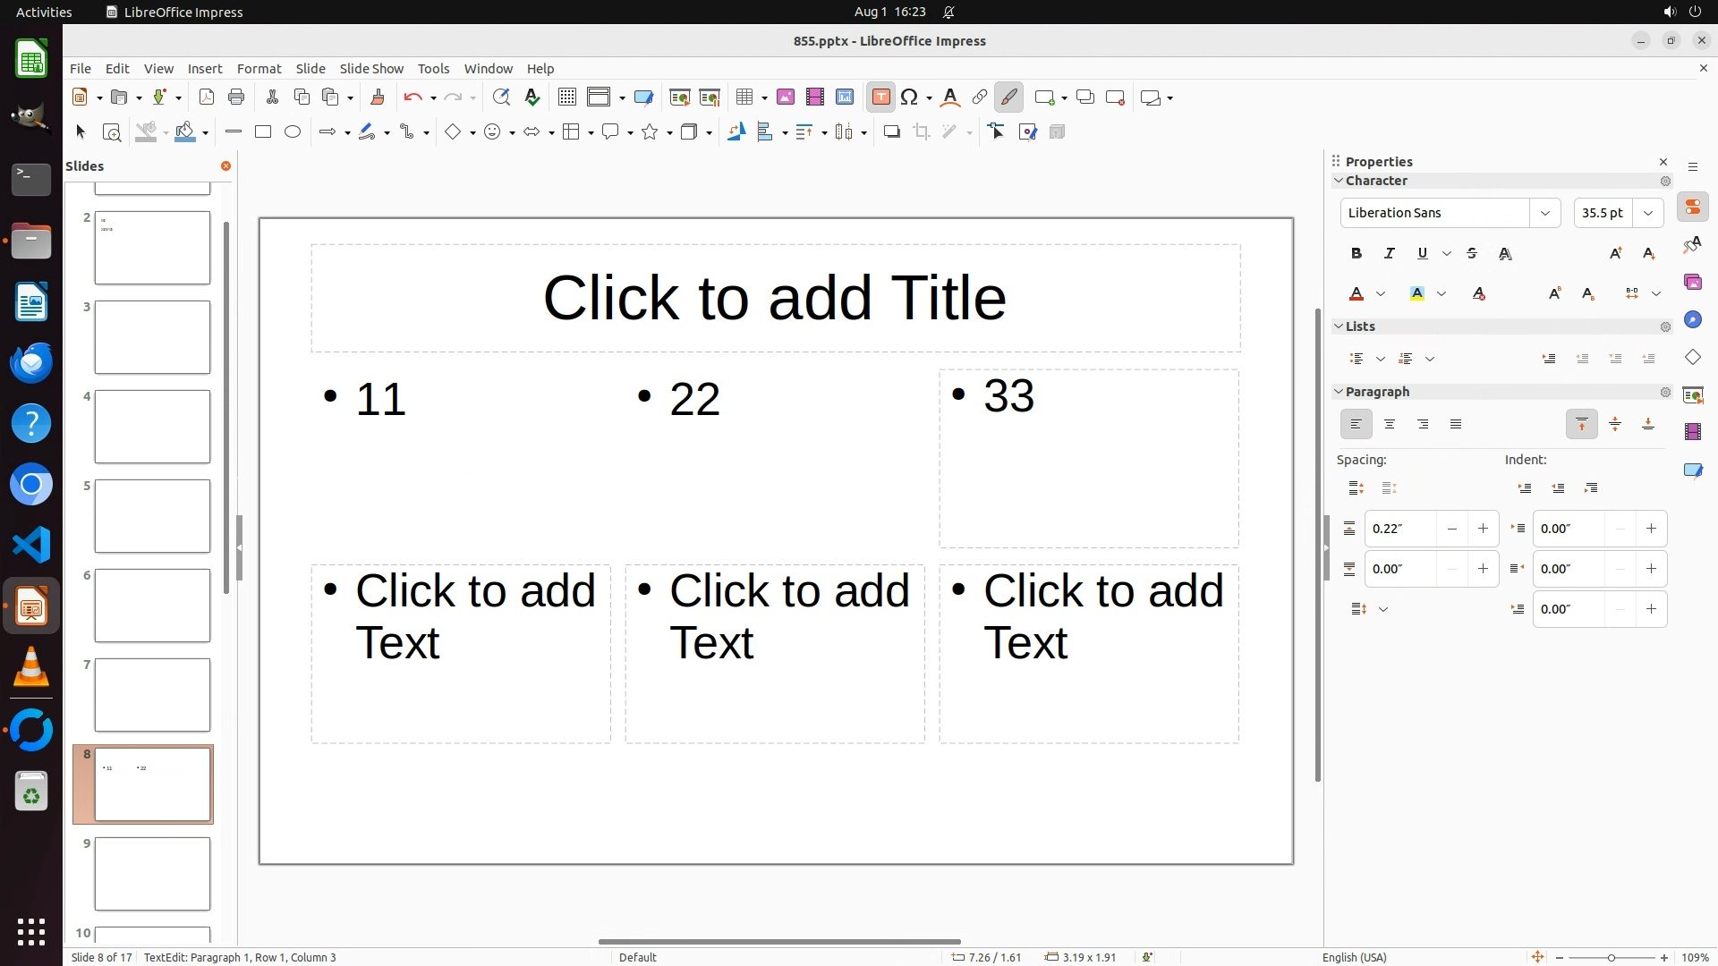Open the font size dropdown
The image size is (1718, 966).
(x=1648, y=213)
